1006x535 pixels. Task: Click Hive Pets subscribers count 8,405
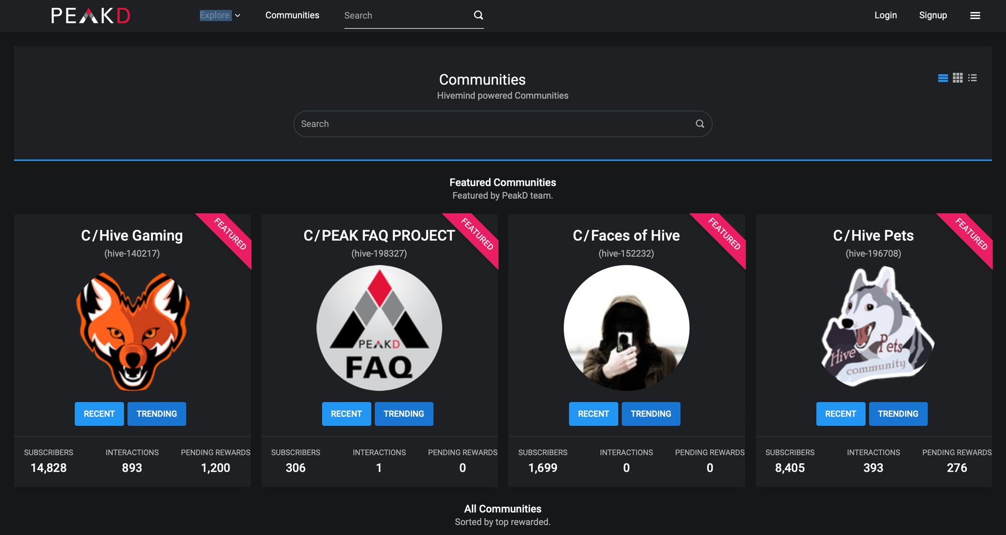pyautogui.click(x=790, y=468)
